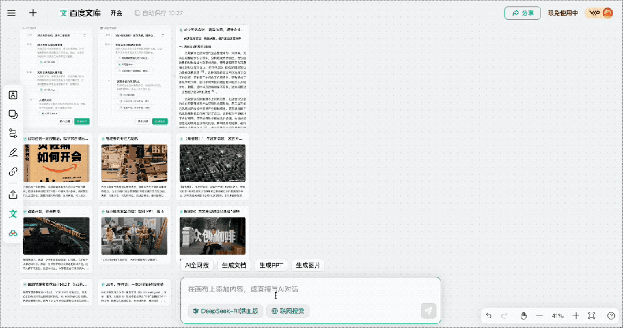Click the send arrow button
This screenshot has width=623, height=328.
pyautogui.click(x=428, y=311)
